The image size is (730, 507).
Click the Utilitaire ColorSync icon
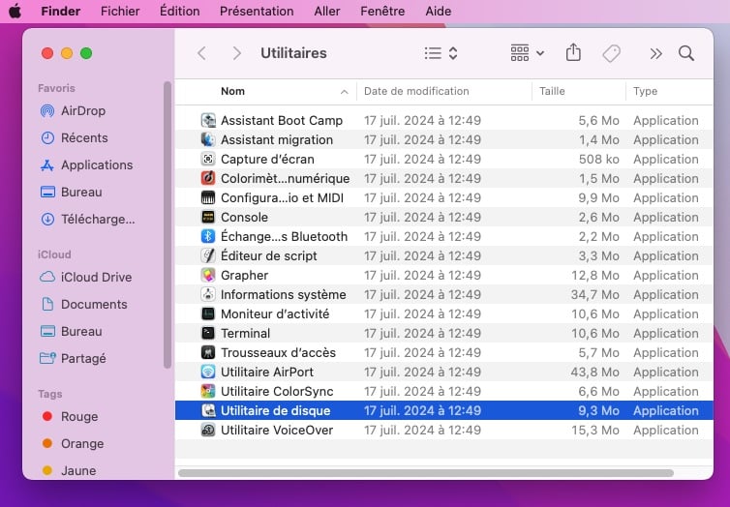pyautogui.click(x=208, y=391)
